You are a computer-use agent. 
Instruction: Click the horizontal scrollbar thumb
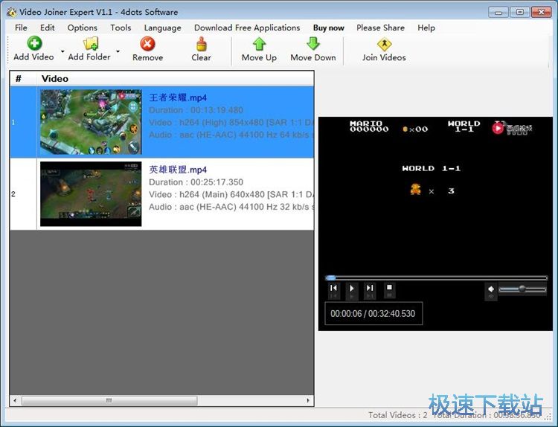click(x=109, y=400)
